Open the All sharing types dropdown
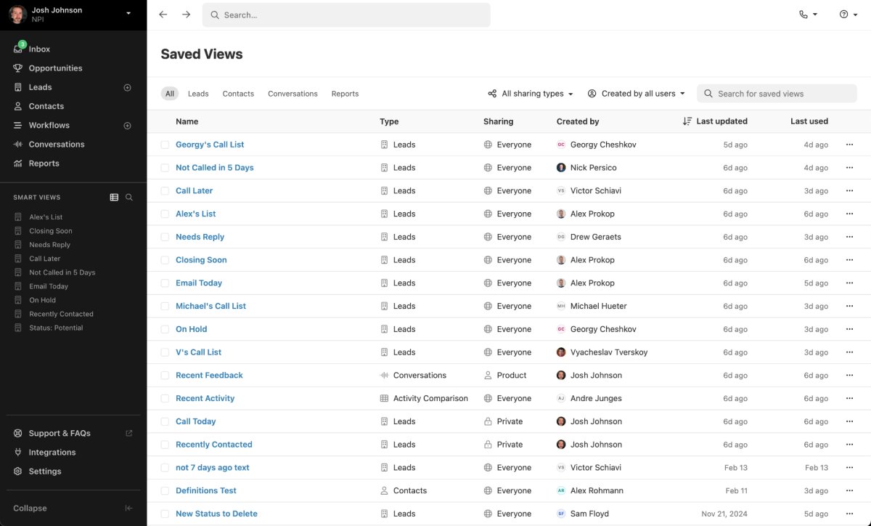The width and height of the screenshot is (871, 526). (531, 94)
